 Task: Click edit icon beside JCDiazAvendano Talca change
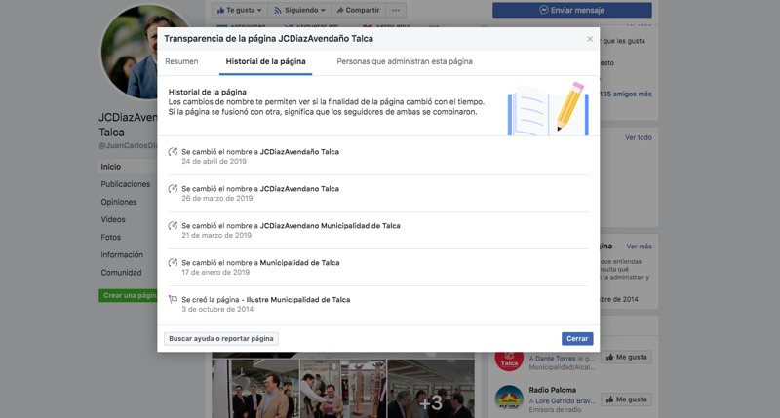click(x=173, y=189)
